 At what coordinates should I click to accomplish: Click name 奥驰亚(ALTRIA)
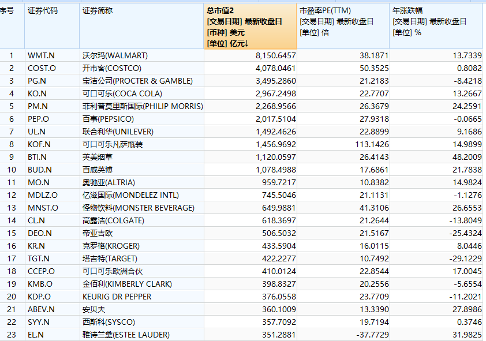[109, 183]
